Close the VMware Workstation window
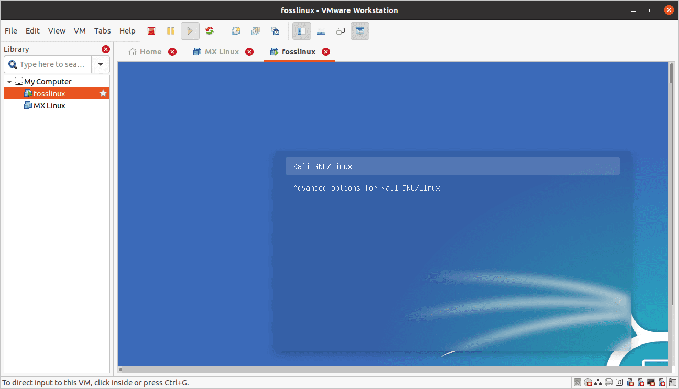The width and height of the screenshot is (679, 389). click(x=668, y=10)
